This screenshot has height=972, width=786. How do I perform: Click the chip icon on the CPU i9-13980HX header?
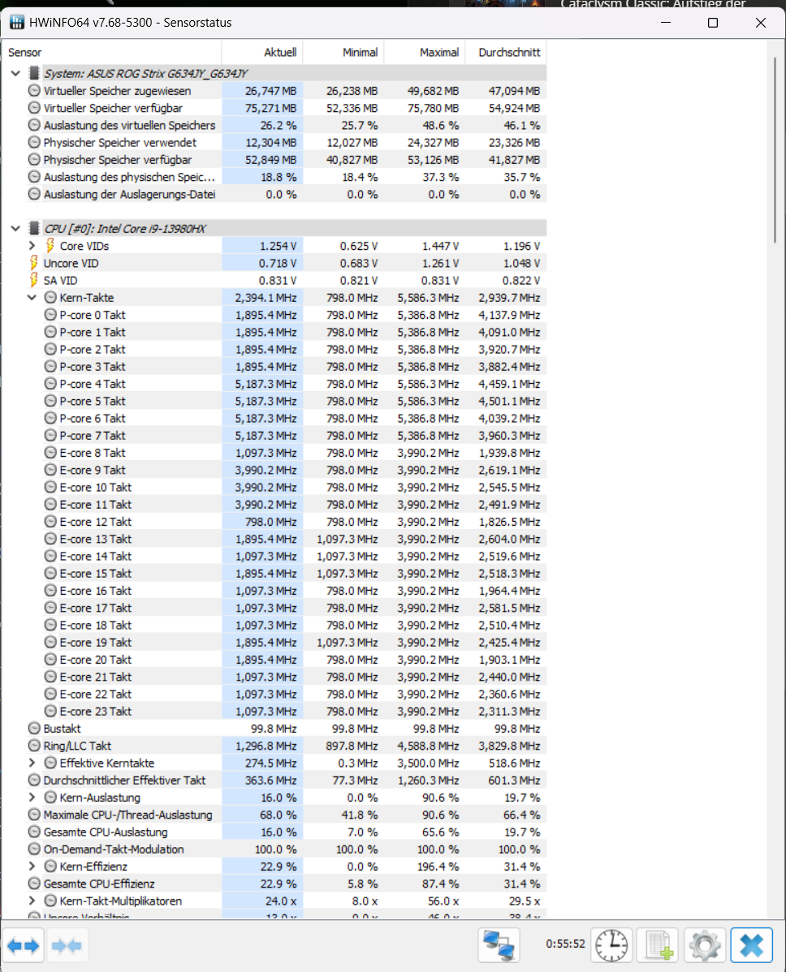[33, 228]
